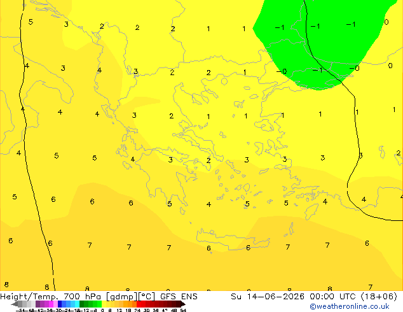403x312 pixels.
Task: Click the '700' pressure level value
Action: click(x=72, y=297)
